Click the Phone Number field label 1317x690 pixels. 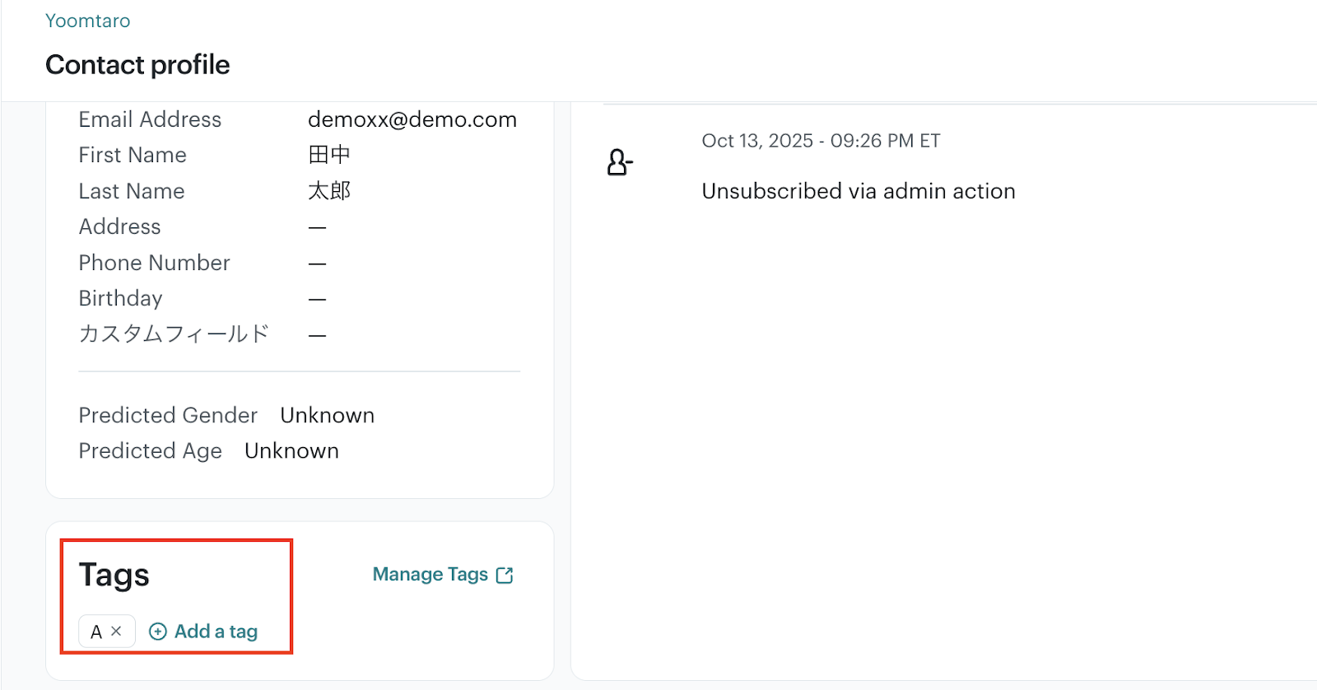[154, 263]
